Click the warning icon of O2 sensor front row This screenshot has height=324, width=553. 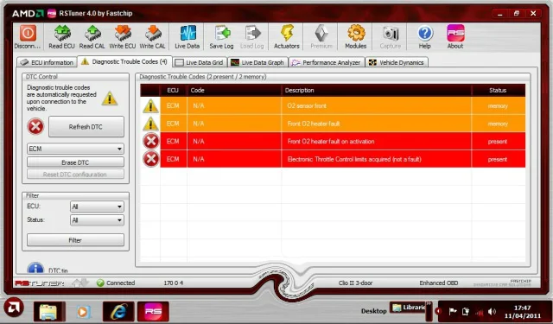(150, 105)
